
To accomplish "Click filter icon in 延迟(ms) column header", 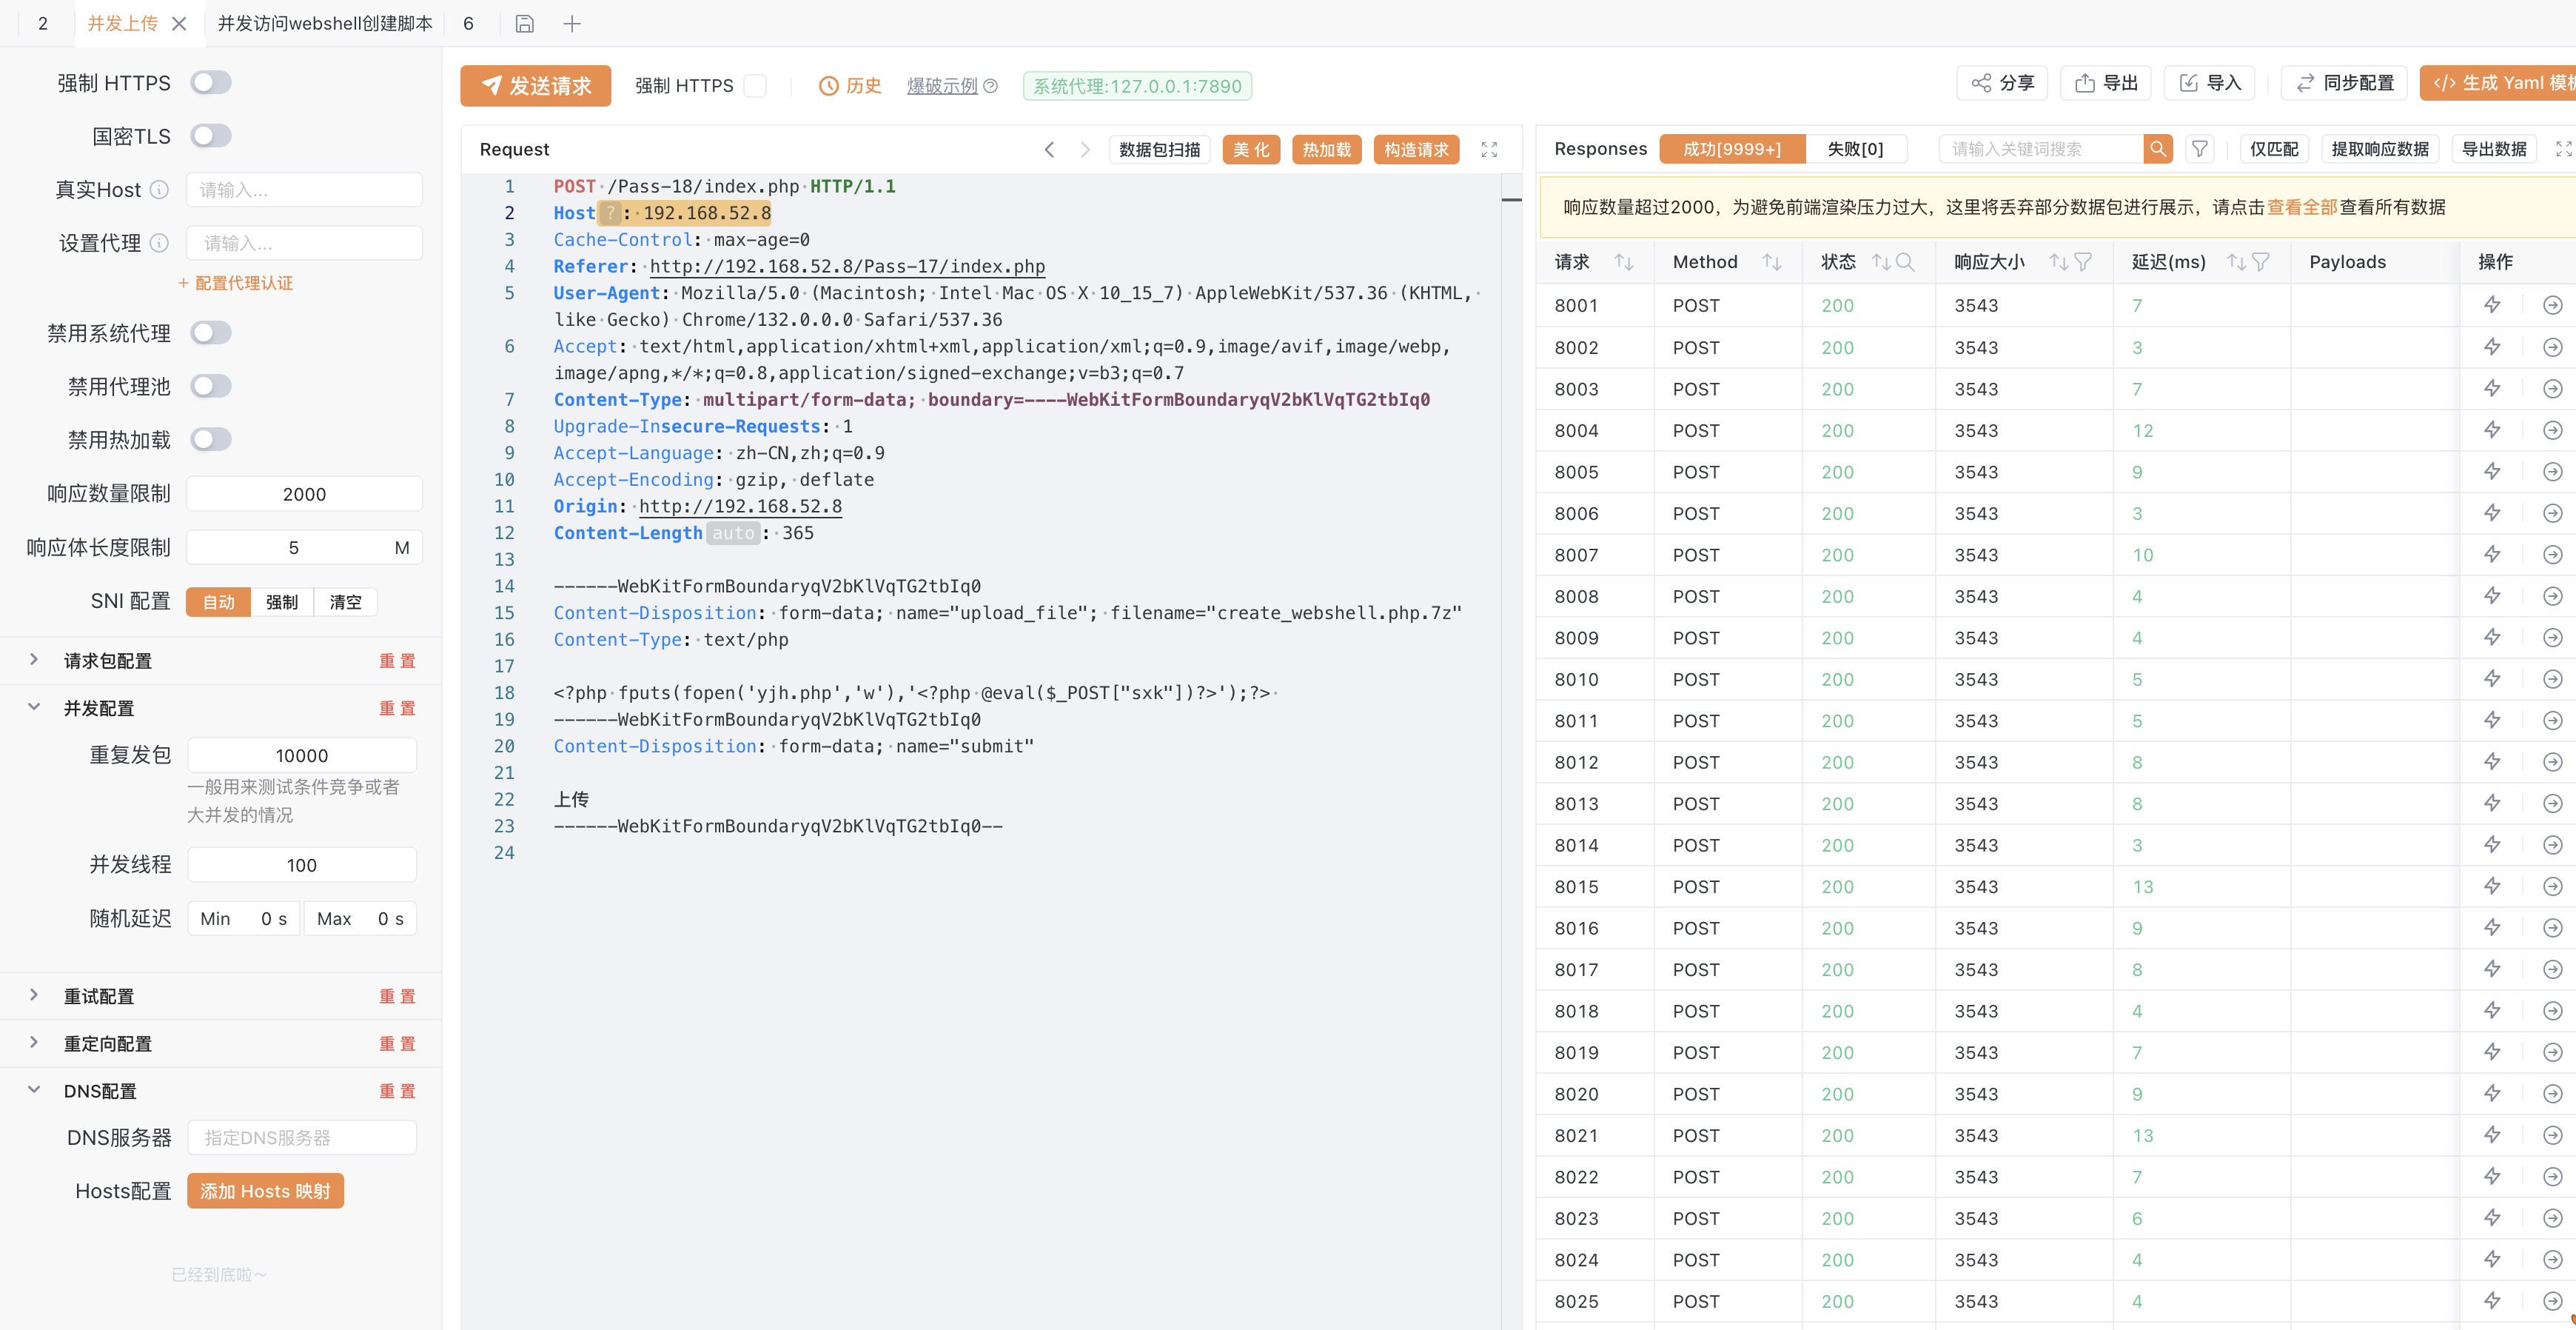I will click(x=2261, y=262).
